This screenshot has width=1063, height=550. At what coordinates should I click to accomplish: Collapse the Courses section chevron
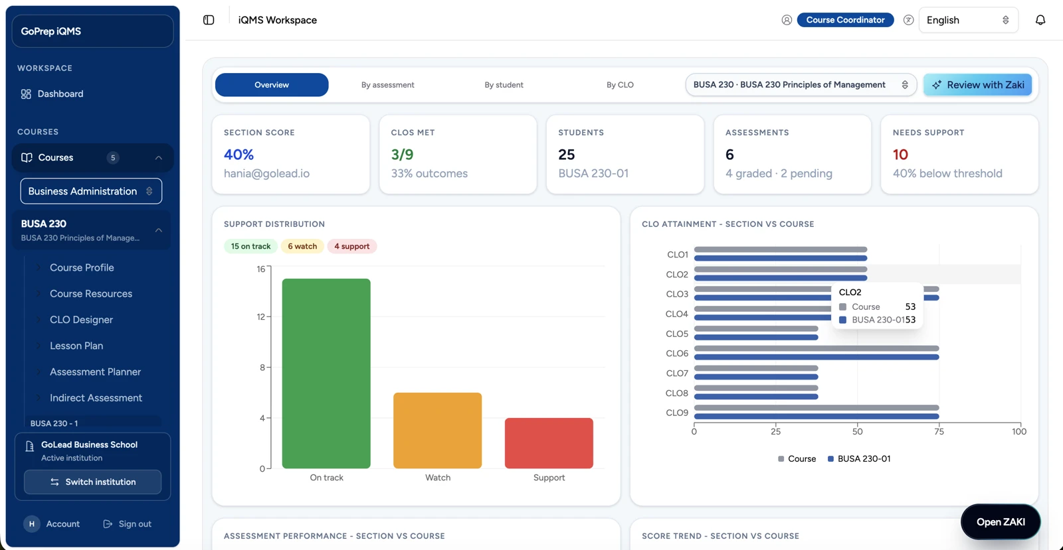159,158
